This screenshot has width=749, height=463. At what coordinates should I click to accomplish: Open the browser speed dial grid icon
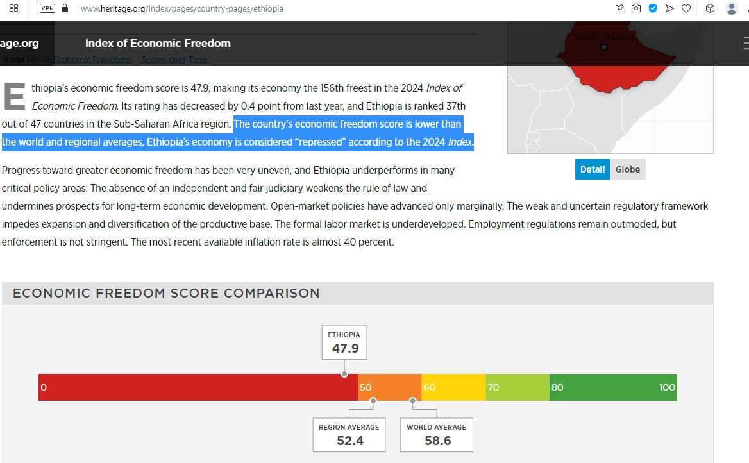click(14, 8)
